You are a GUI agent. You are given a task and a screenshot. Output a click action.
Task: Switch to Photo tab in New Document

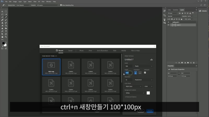coord(82,51)
